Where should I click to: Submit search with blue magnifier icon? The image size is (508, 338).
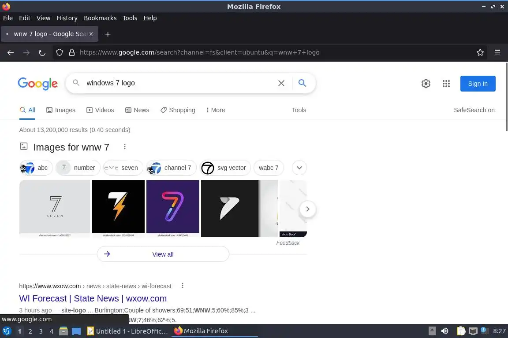pyautogui.click(x=302, y=83)
